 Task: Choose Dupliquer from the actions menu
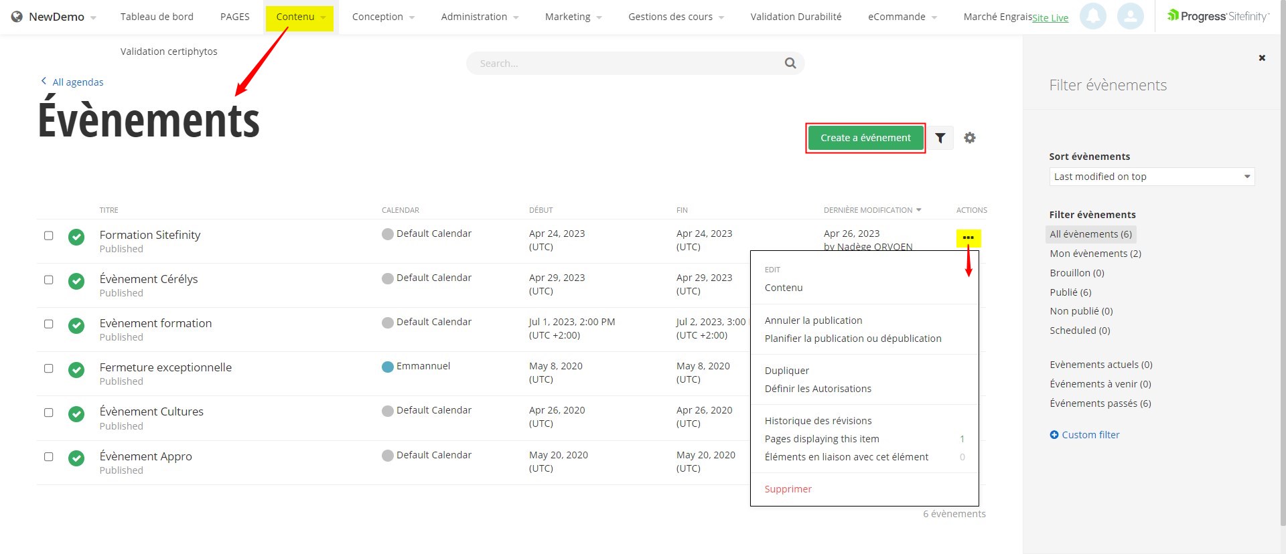[x=786, y=371]
